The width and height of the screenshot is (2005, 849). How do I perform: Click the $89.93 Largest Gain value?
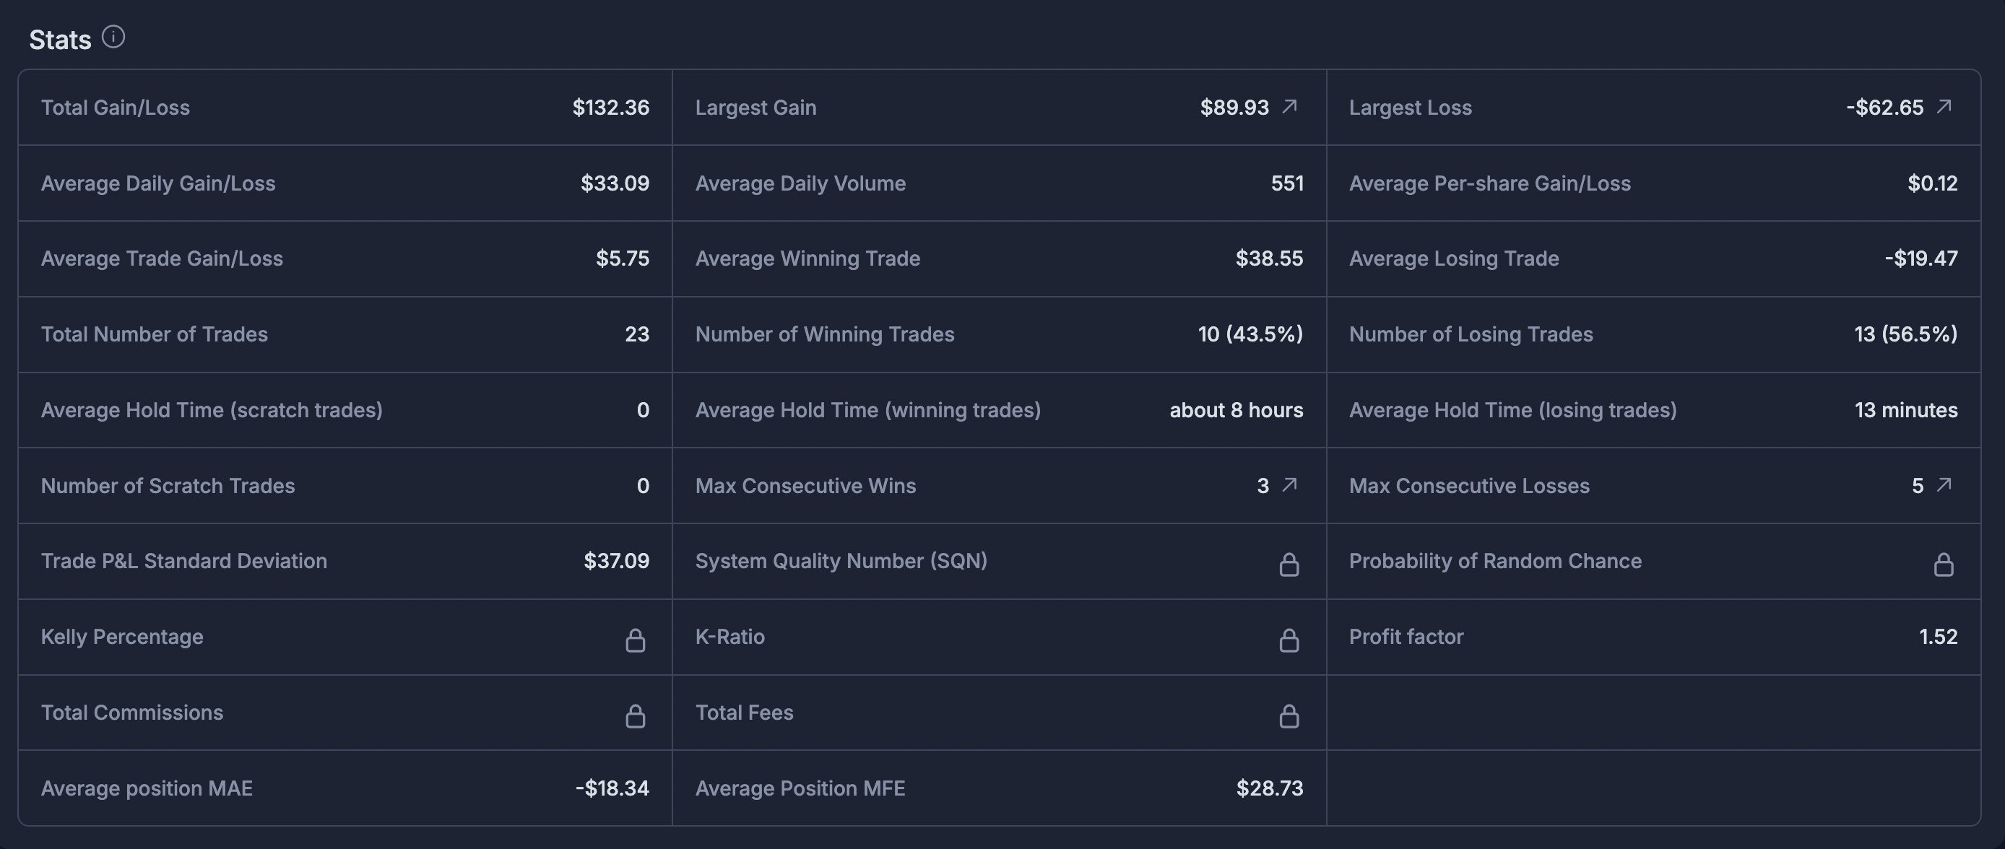[1234, 108]
